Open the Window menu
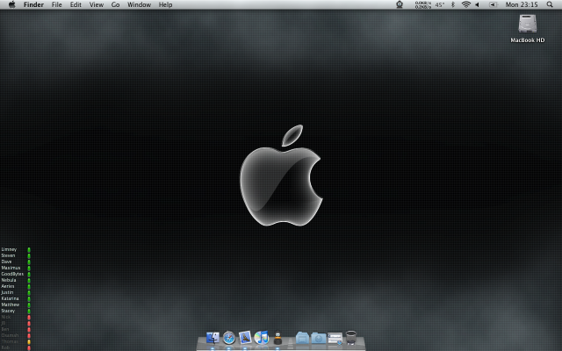 pos(139,4)
